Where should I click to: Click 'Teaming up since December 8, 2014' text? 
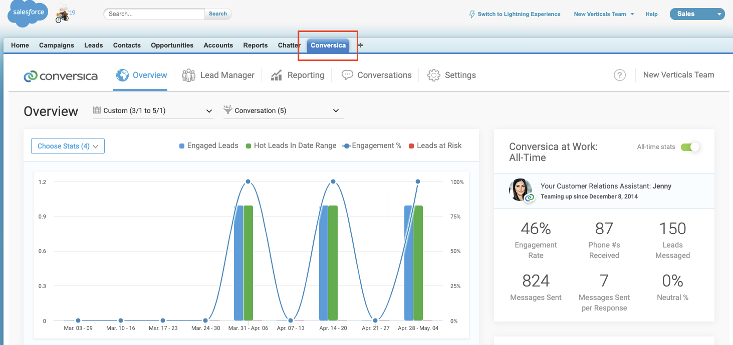(589, 196)
